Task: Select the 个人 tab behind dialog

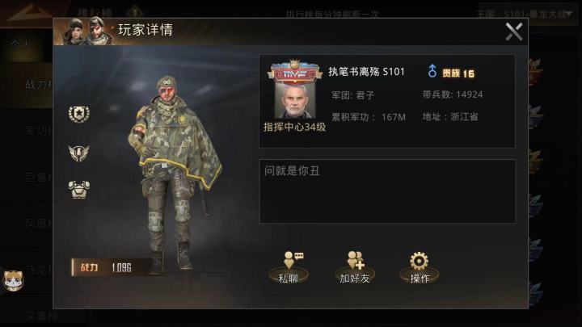Action: 22,45
